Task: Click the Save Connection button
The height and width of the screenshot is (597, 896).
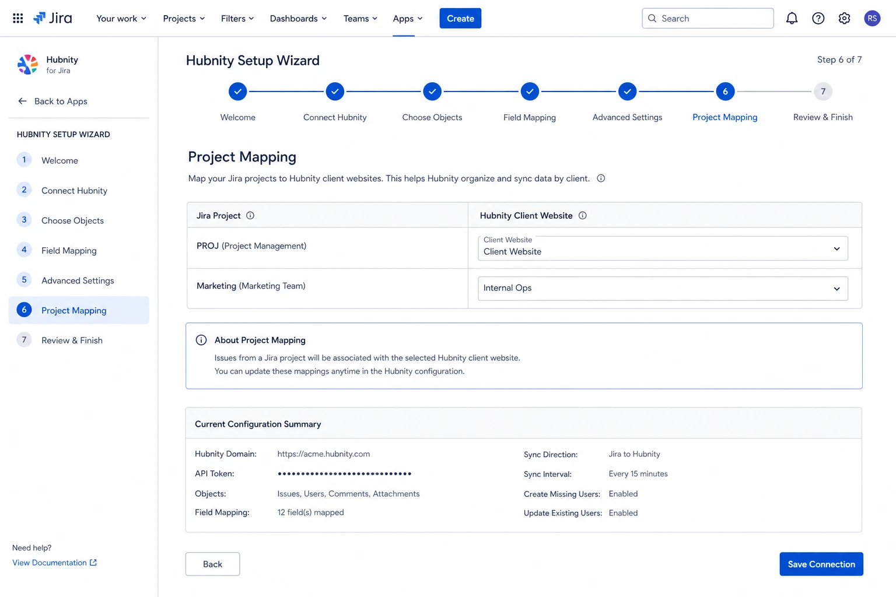Action: click(821, 564)
